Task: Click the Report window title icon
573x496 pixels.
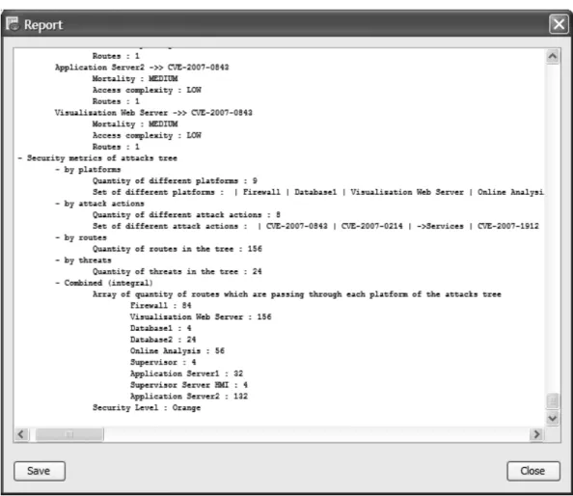Action: [x=13, y=24]
